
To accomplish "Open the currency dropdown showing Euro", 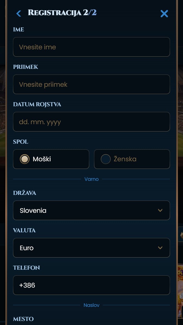I will tap(91, 248).
